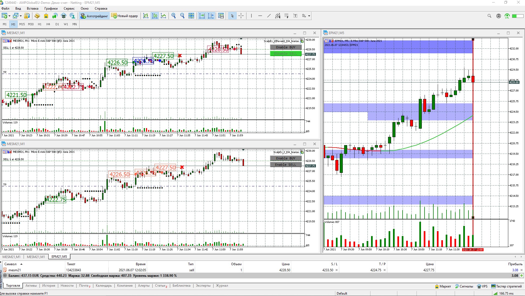Open the Signals toolbar icon
Image resolution: width=525 pixels, height=296 pixels.
(x=55, y=16)
